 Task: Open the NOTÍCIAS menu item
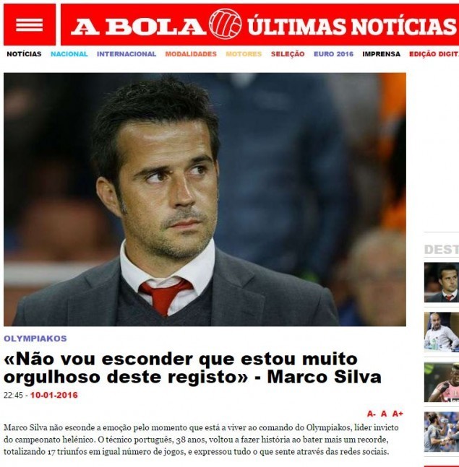[x=24, y=54]
